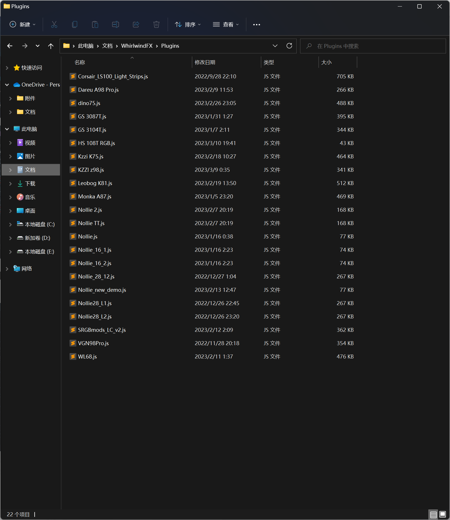The width and height of the screenshot is (450, 520).
Task: Select the file Nollie_28_12.js
Action: pos(96,276)
